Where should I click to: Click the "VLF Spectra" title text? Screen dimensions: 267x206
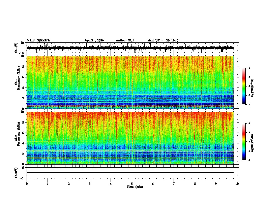point(38,40)
